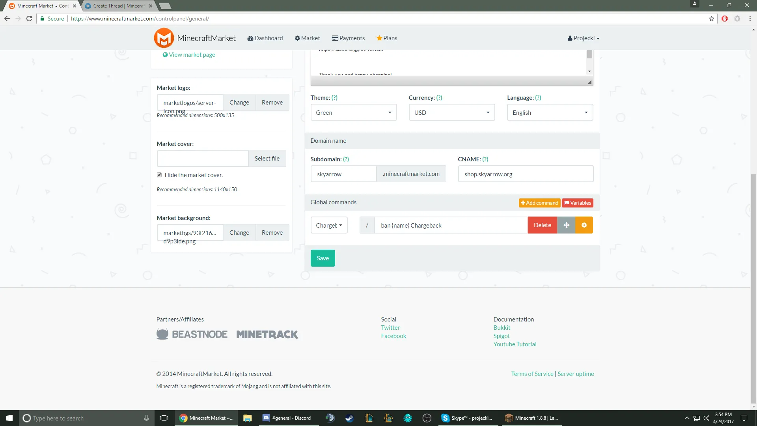Click the page vertical scrollbar
Screen dimensions: 757x426
[753, 288]
